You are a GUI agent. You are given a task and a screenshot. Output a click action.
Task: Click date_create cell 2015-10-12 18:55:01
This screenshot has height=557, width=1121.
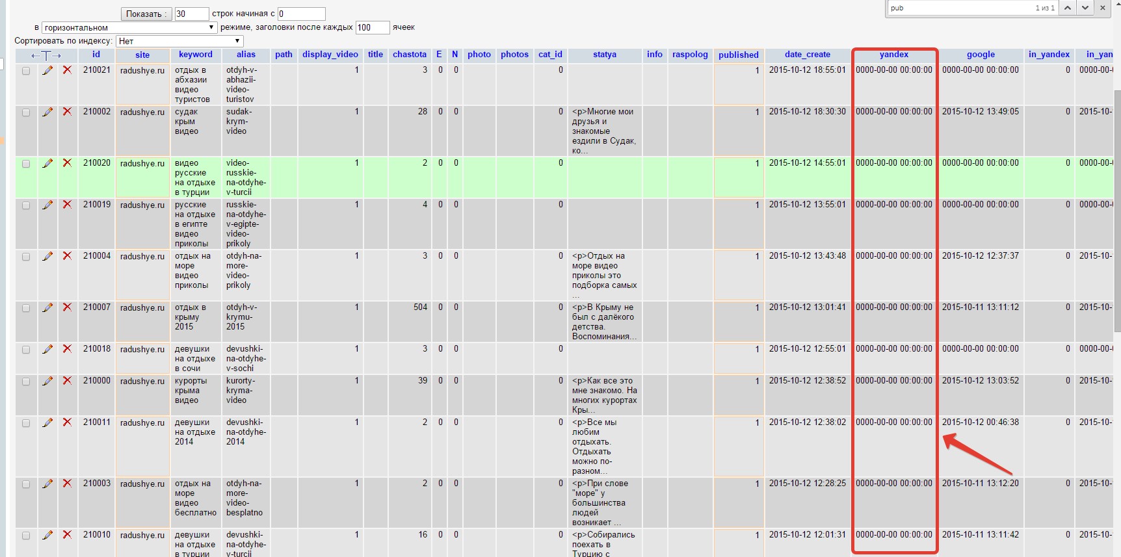(x=808, y=70)
